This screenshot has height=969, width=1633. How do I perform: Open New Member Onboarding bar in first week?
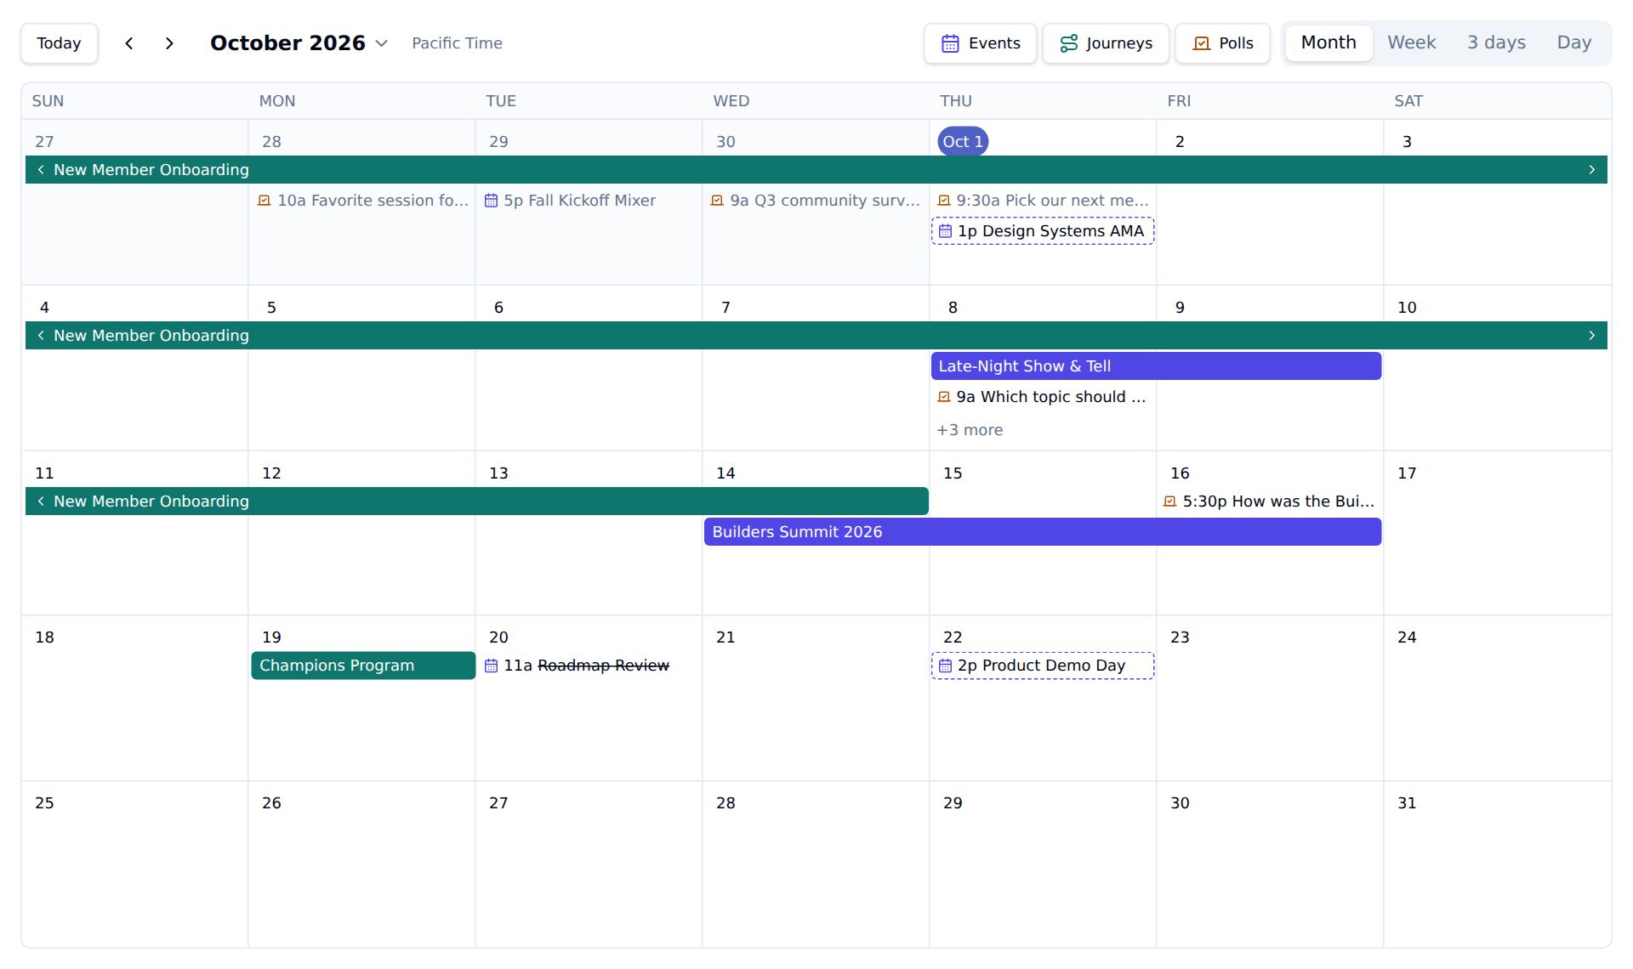coord(816,170)
